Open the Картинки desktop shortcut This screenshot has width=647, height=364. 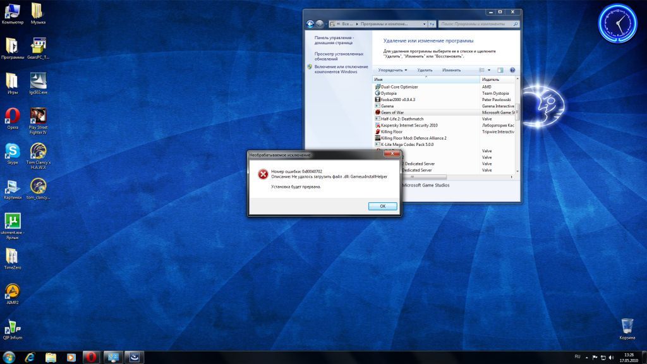[x=13, y=189]
